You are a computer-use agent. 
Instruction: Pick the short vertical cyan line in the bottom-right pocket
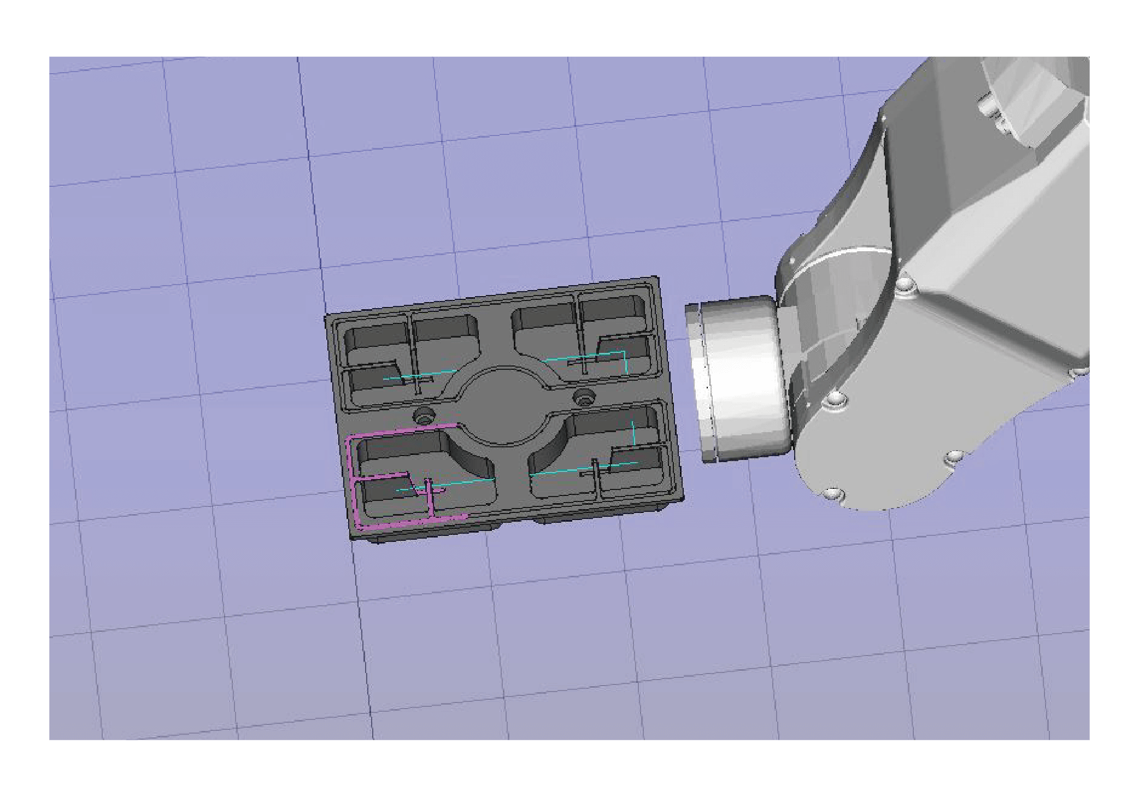[x=633, y=433]
